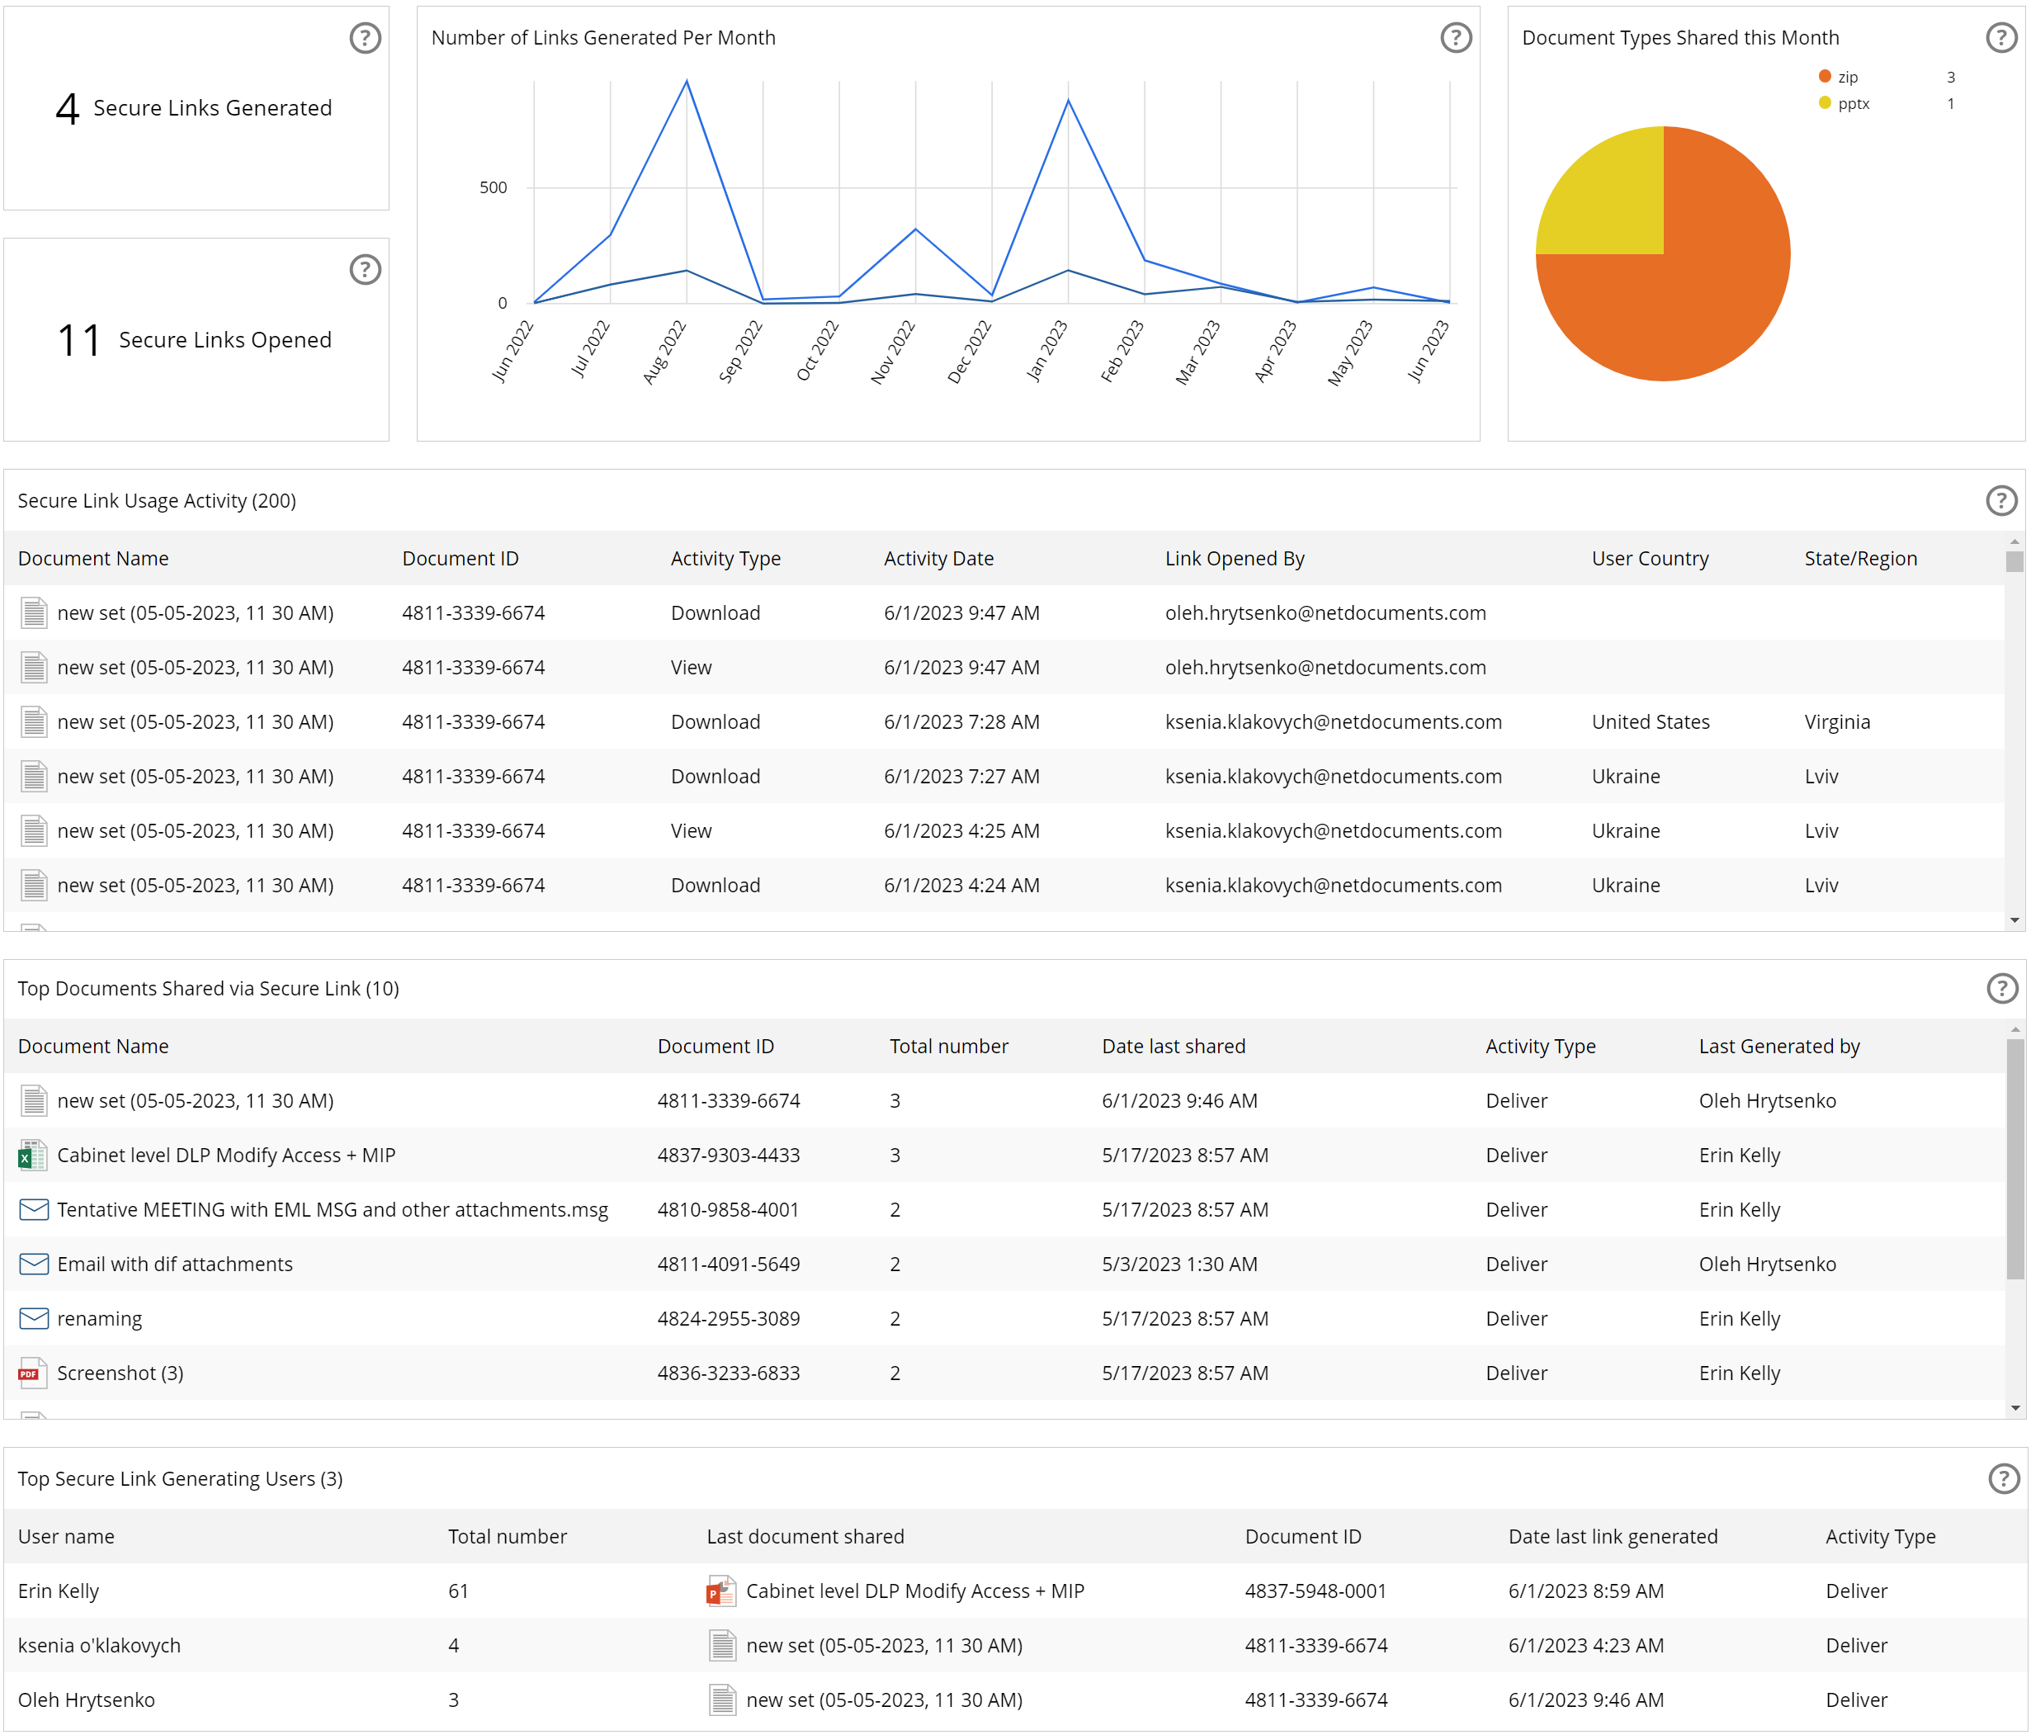
Task: Click the help icon on Number of Links chart
Action: 1457,38
